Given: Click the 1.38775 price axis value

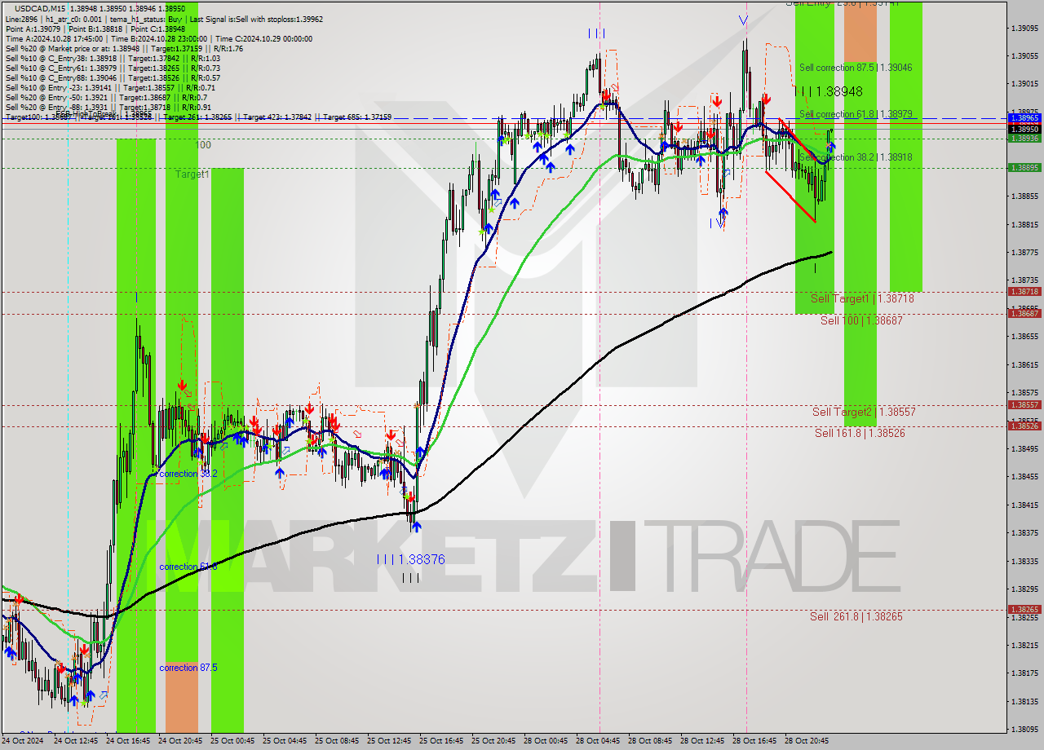Looking at the screenshot, I should [x=1025, y=253].
